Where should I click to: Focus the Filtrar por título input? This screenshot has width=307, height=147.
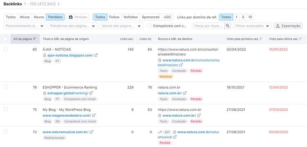coord(208,26)
